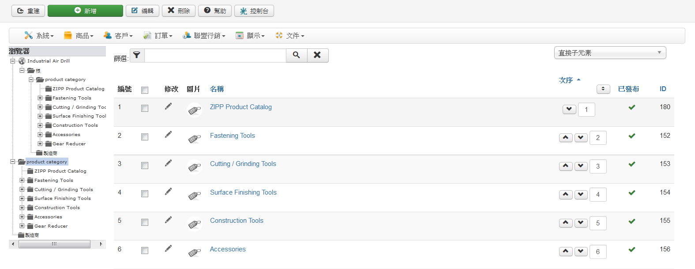Click the save-order button in header
The height and width of the screenshot is (269, 695).
click(603, 89)
